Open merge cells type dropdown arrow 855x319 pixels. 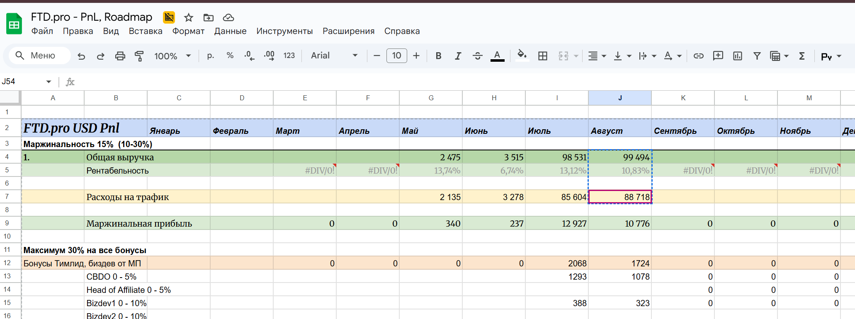click(576, 56)
